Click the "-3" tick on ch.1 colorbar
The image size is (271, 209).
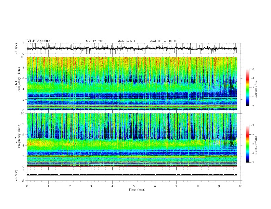[x=252, y=69]
